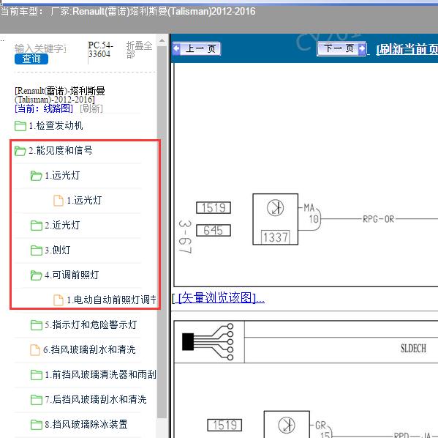Click open folder icon of 4.可调前照灯
This screenshot has height=438, width=438.
pos(37,275)
